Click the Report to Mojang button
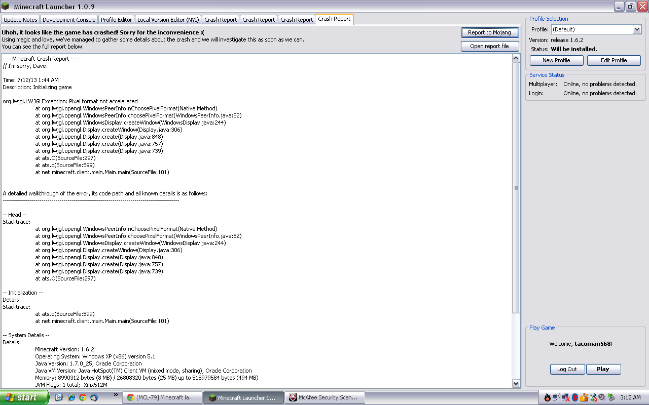 [x=490, y=32]
